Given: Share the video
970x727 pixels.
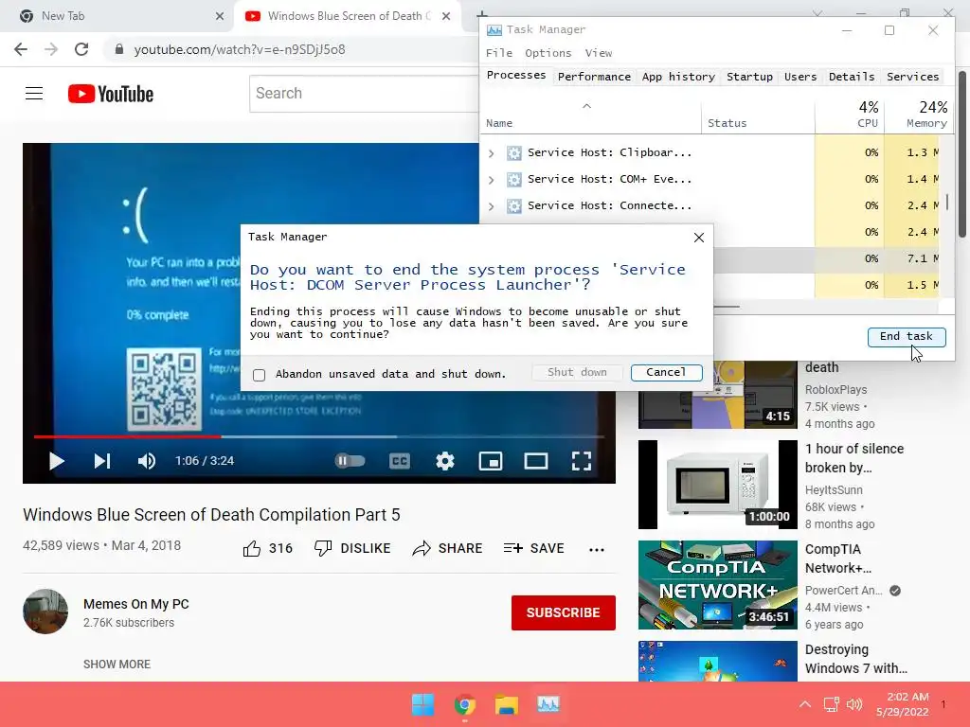Looking at the screenshot, I should coord(447,548).
